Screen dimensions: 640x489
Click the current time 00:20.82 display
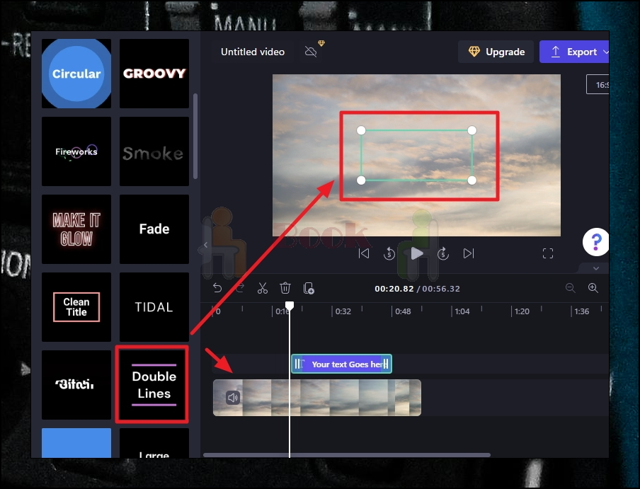394,289
